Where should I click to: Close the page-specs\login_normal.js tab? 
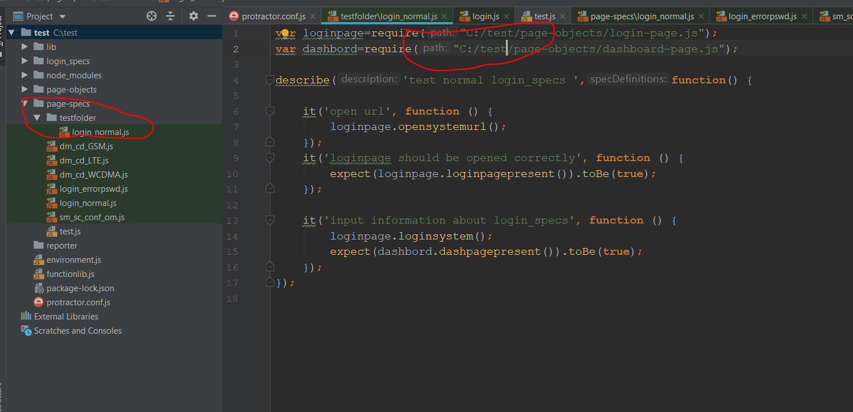[x=700, y=16]
